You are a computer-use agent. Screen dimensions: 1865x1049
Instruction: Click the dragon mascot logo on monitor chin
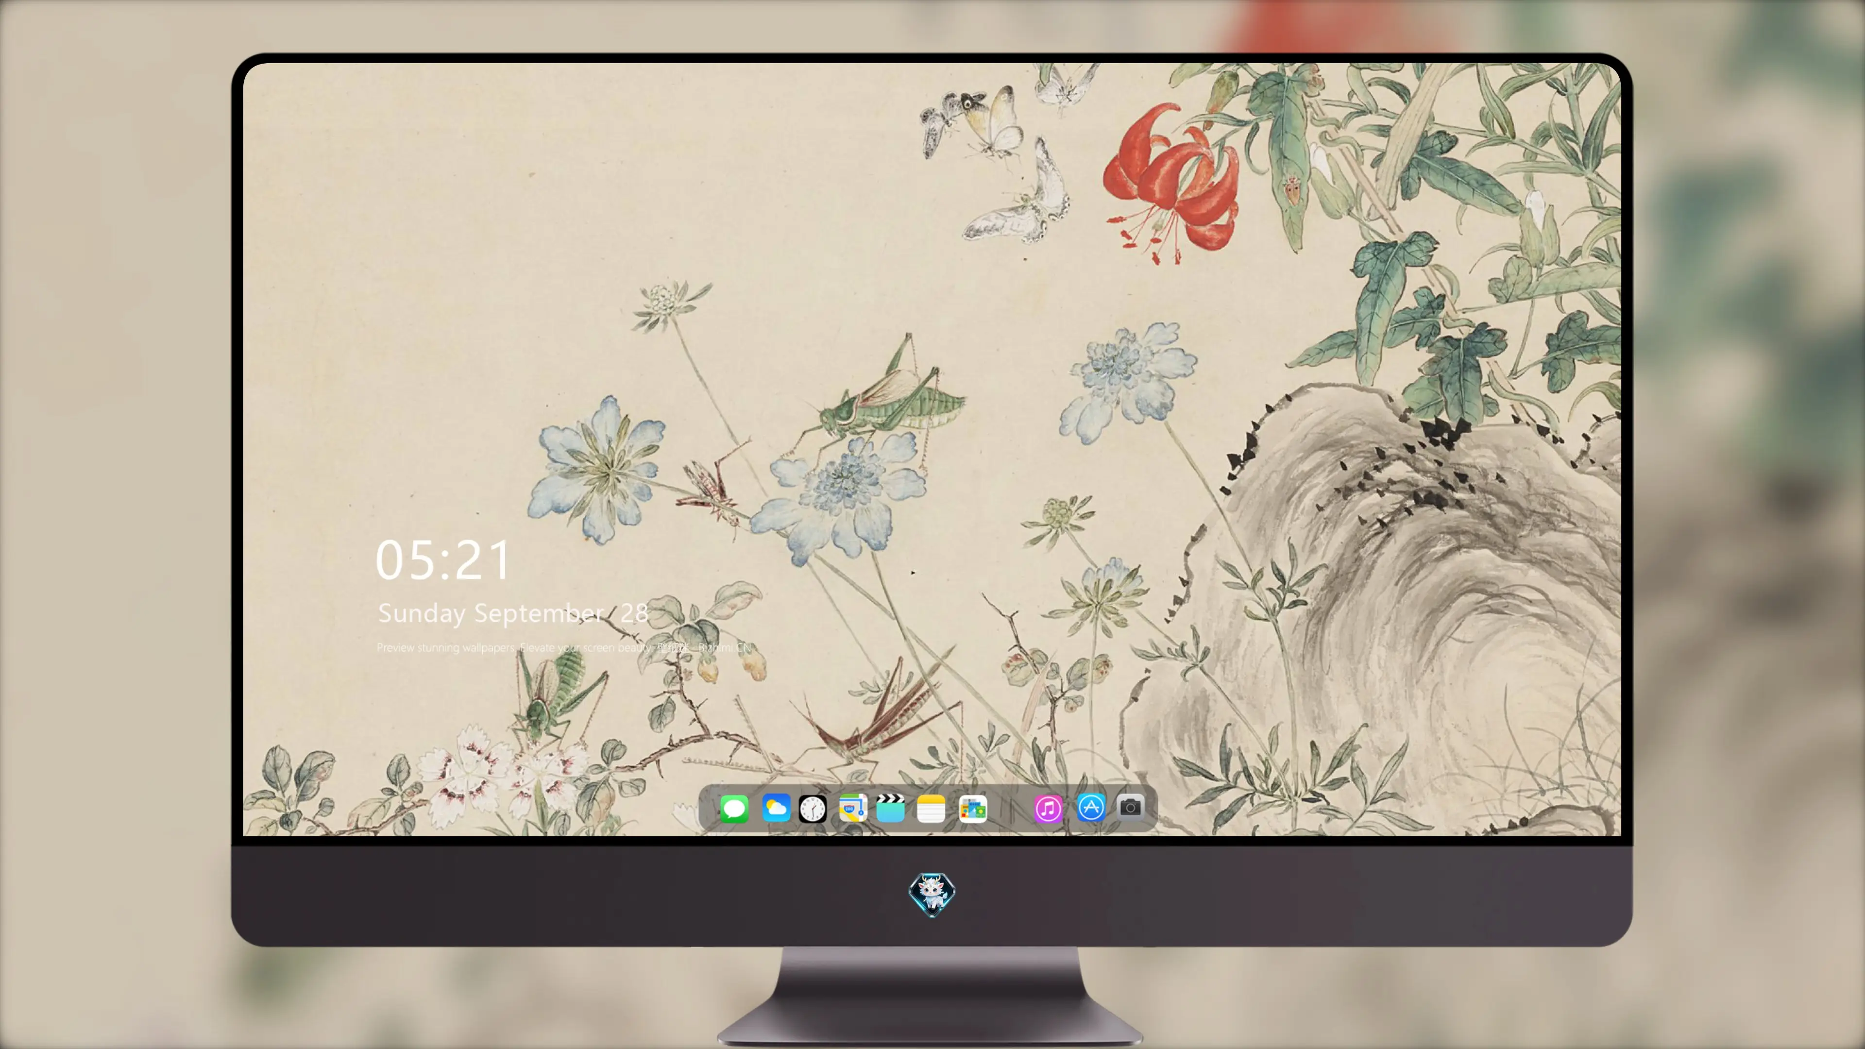point(932,894)
